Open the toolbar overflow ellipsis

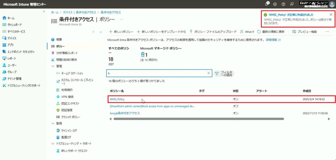(327, 32)
